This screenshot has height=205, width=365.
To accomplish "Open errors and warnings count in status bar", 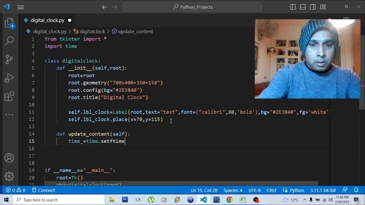I will pos(15,190).
